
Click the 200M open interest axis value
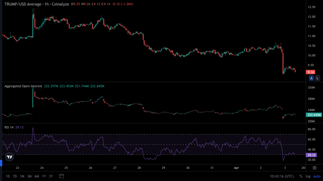point(311,121)
